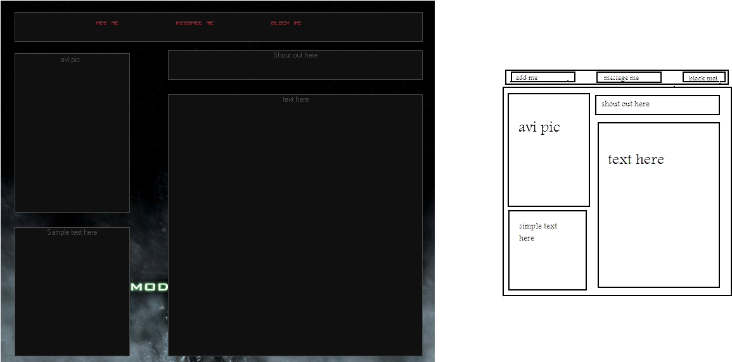Click white 'shout out here' text on right
Viewport: 732px width, 362px height.
[626, 104]
